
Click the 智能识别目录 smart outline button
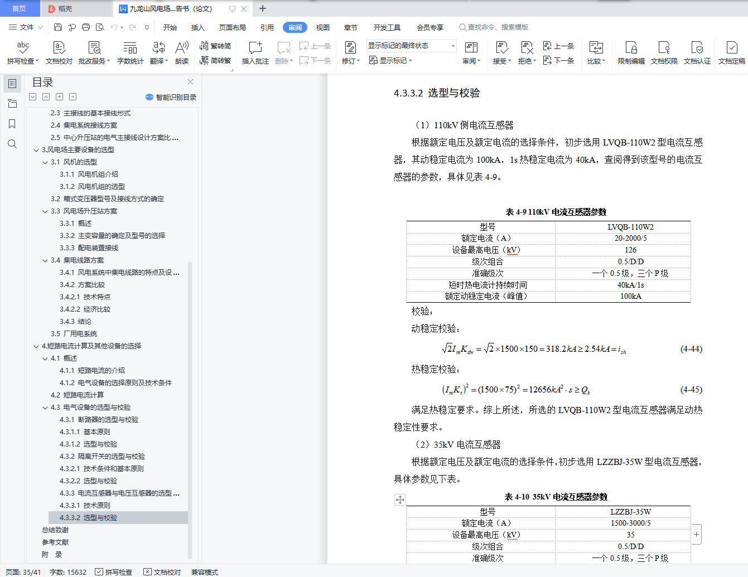tap(171, 97)
